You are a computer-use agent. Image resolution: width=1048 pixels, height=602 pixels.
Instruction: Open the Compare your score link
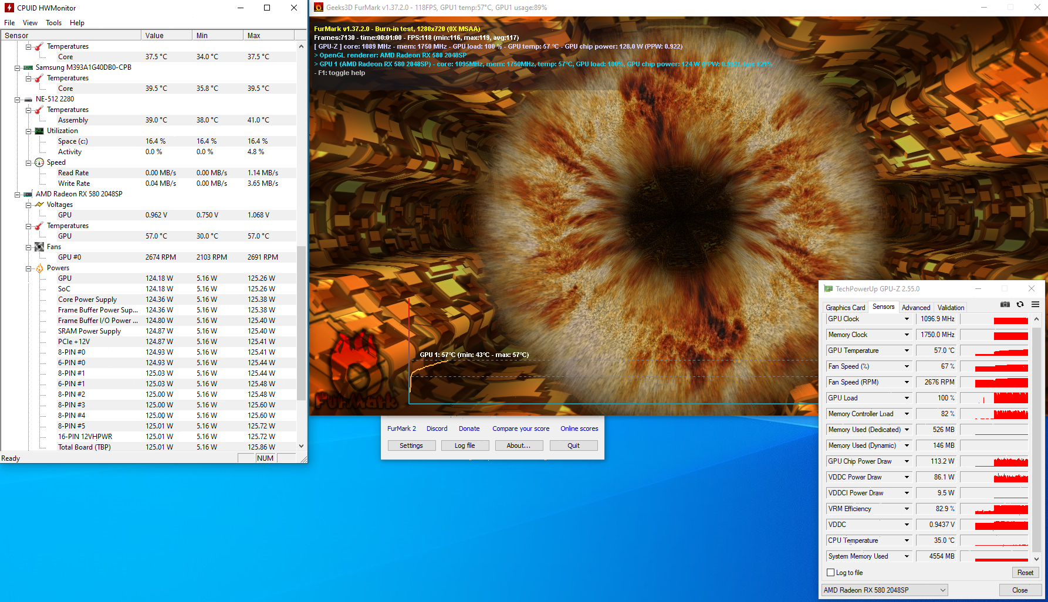pyautogui.click(x=520, y=428)
